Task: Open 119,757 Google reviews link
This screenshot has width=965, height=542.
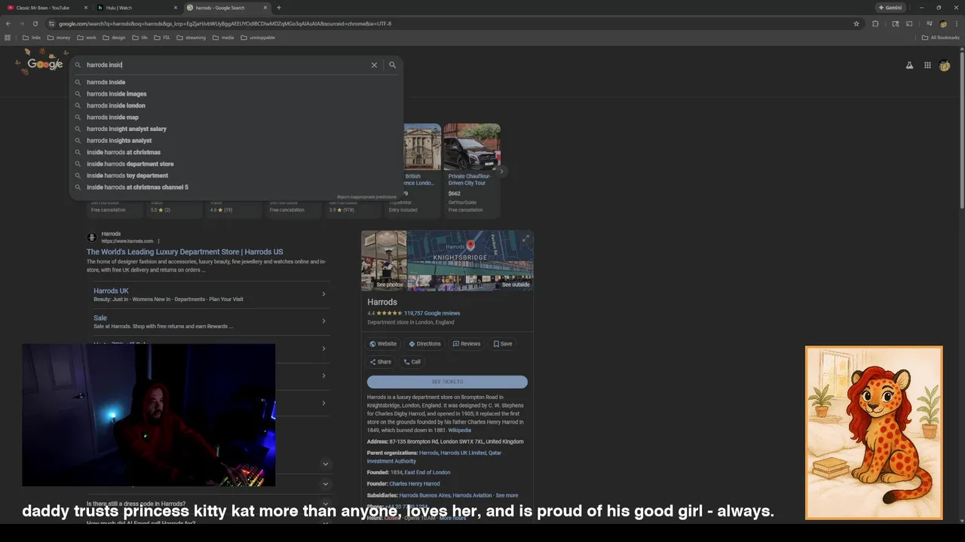Action: (432, 313)
